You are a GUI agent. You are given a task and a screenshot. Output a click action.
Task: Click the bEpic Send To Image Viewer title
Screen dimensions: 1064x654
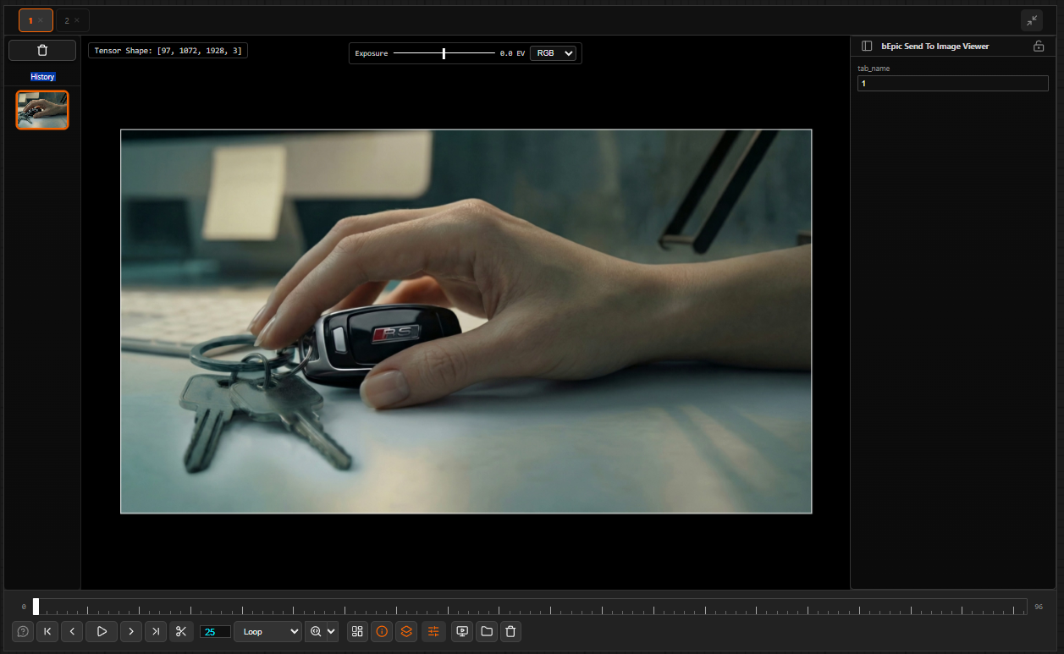[935, 47]
